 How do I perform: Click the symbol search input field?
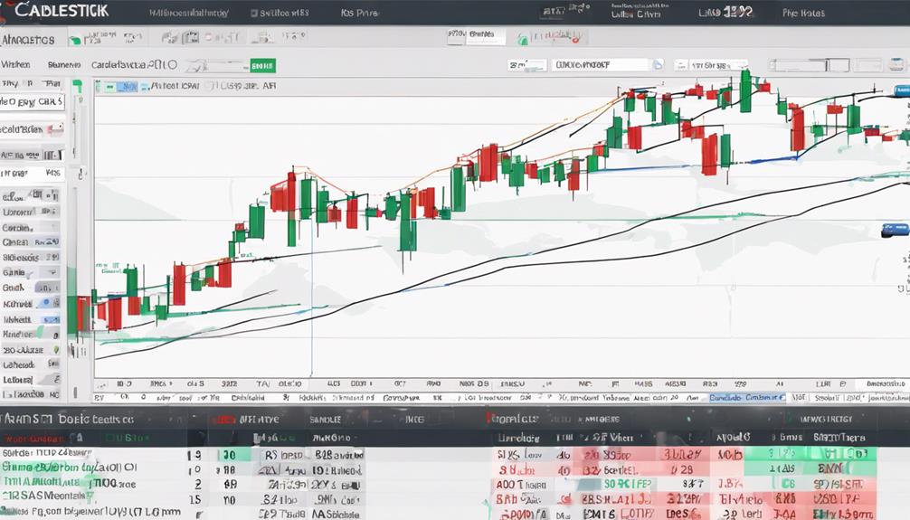tap(600, 65)
